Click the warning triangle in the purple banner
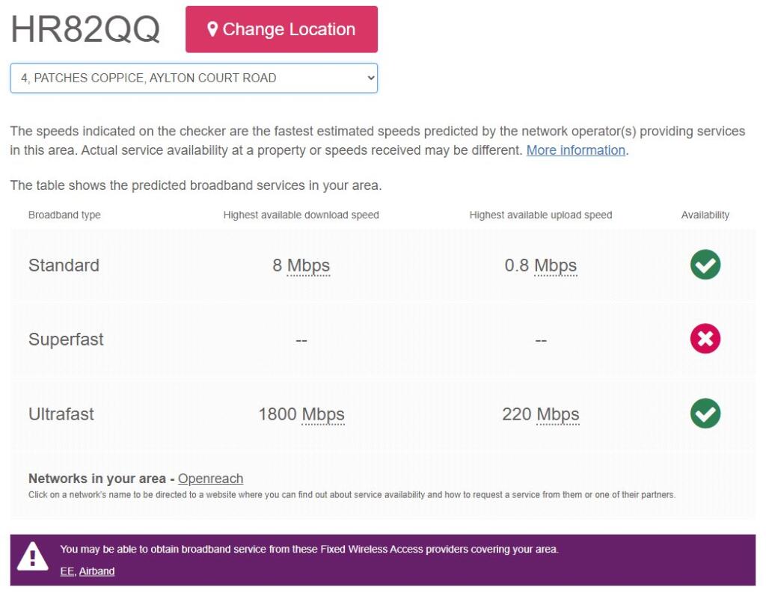 (x=33, y=558)
